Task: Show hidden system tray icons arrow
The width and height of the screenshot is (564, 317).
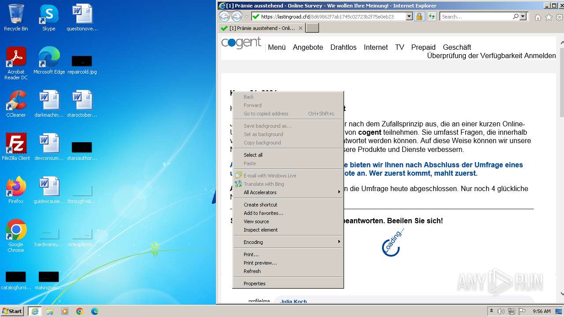Action: (491, 311)
